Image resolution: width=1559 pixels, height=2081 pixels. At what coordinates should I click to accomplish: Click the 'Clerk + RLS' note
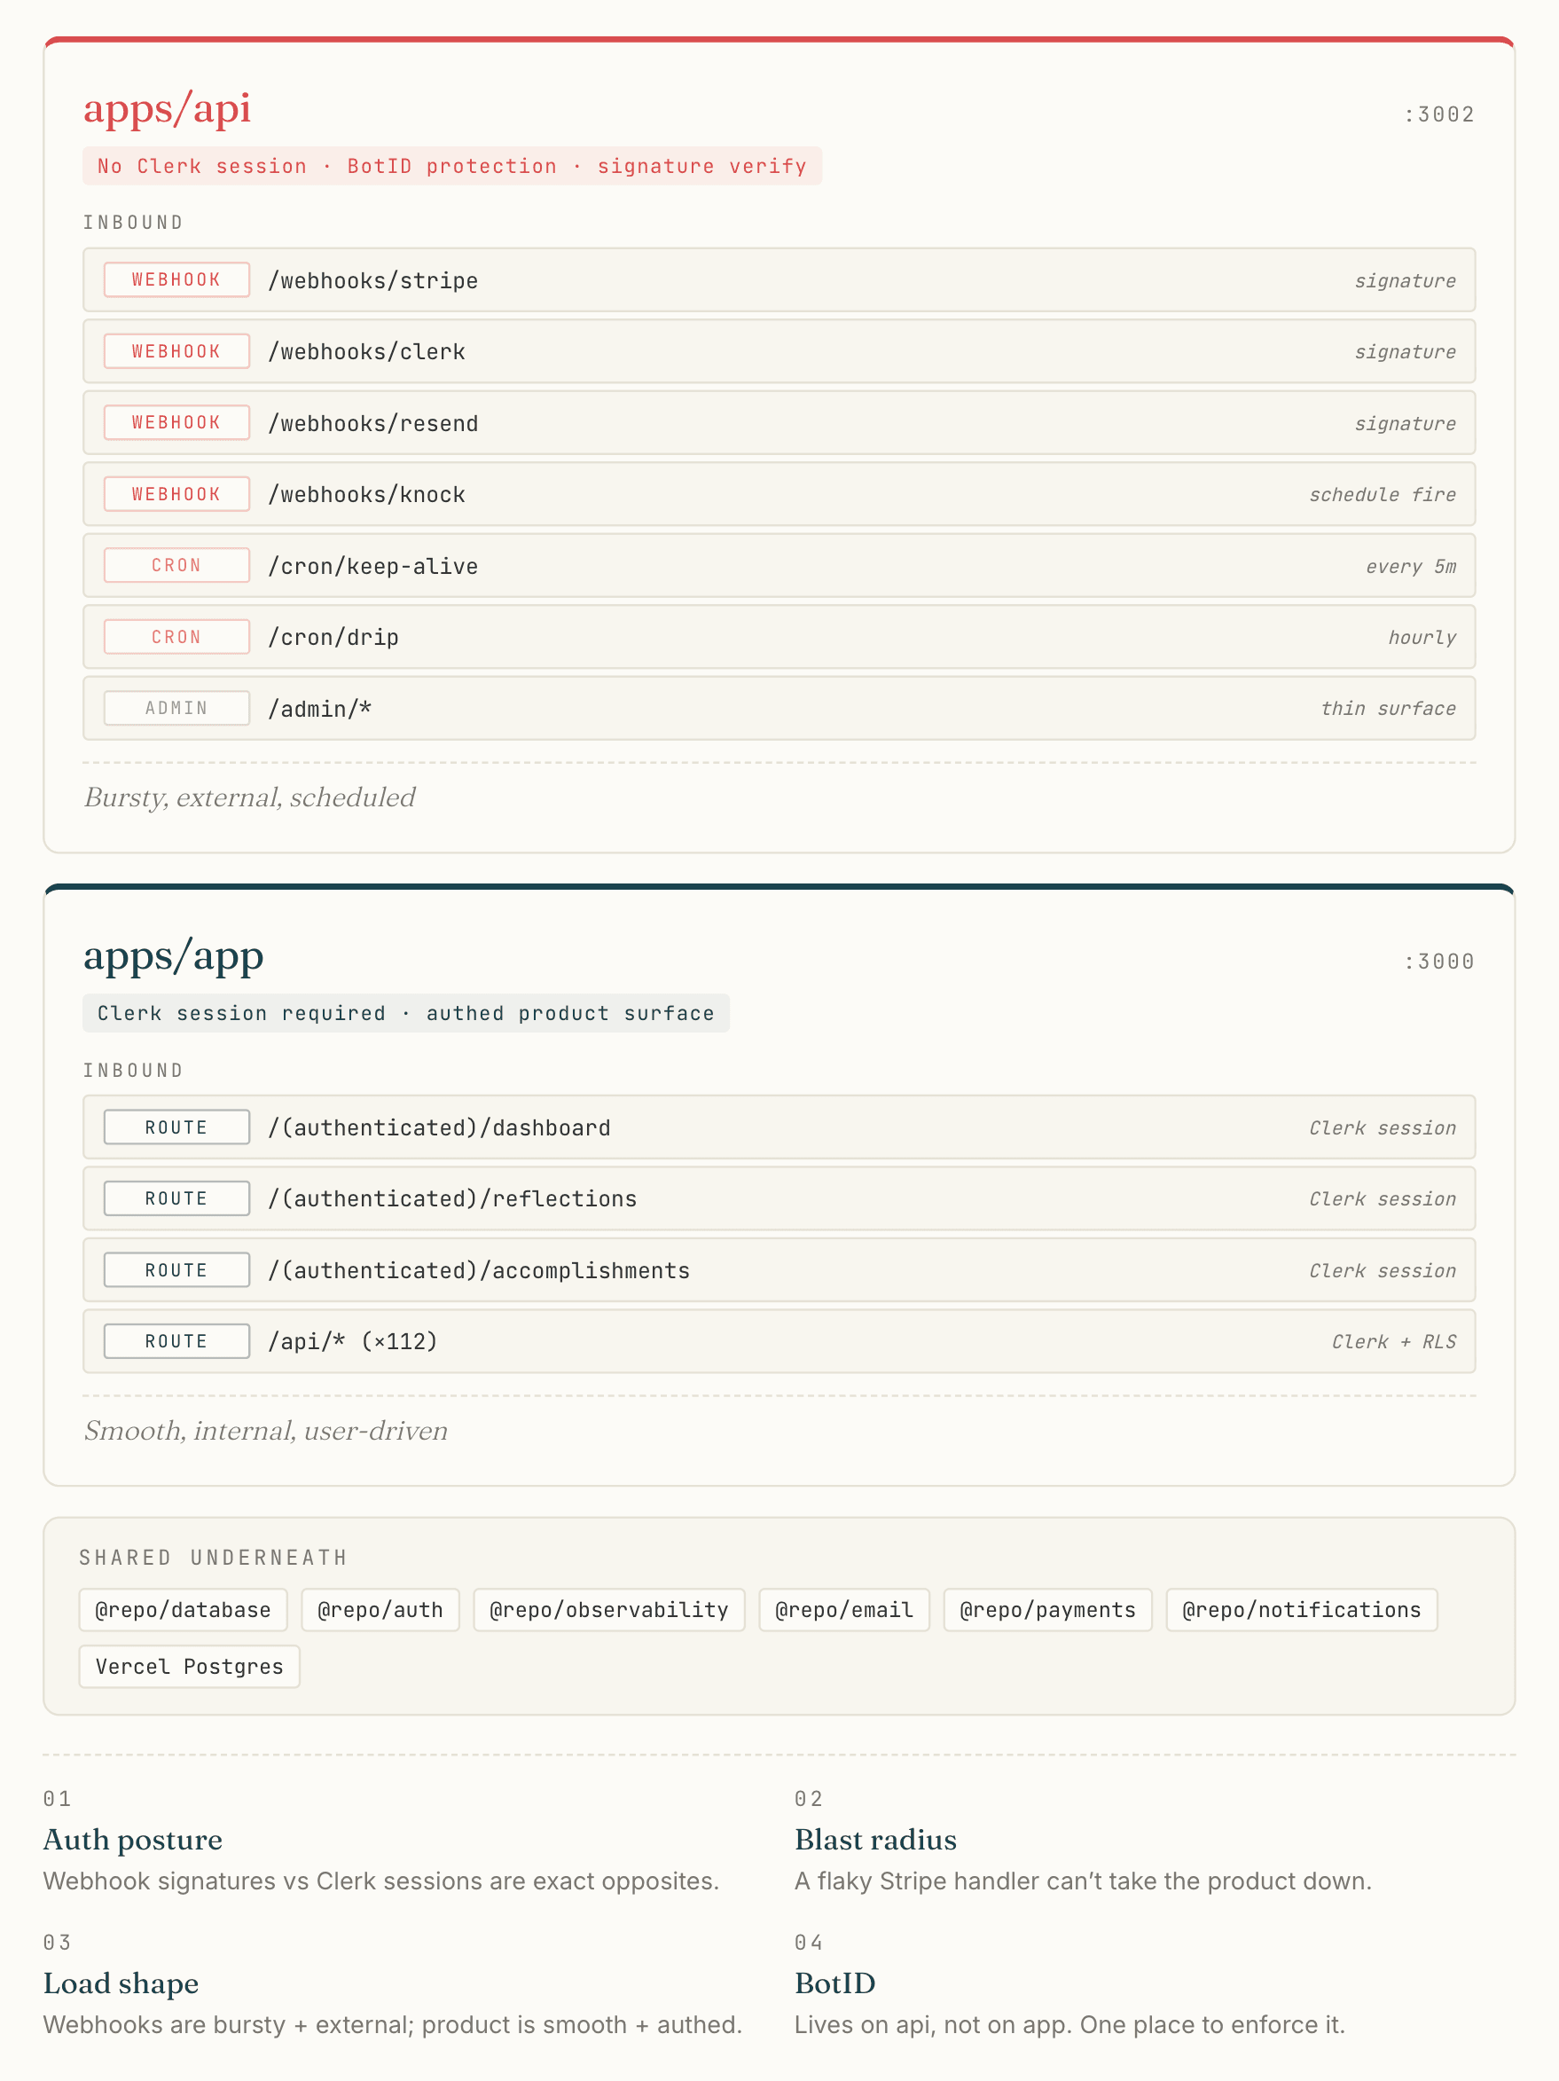pyautogui.click(x=1393, y=1341)
